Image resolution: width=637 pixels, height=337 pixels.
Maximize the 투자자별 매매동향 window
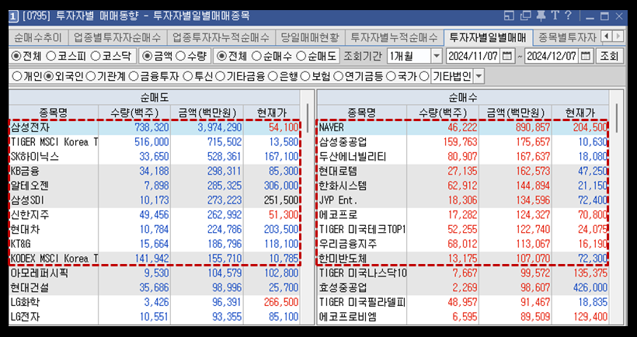coord(604,16)
